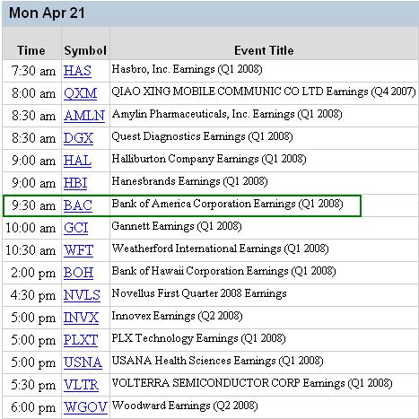This screenshot has width=419, height=419.
Task: Click the GCI Gannett symbol link
Action: point(76,228)
